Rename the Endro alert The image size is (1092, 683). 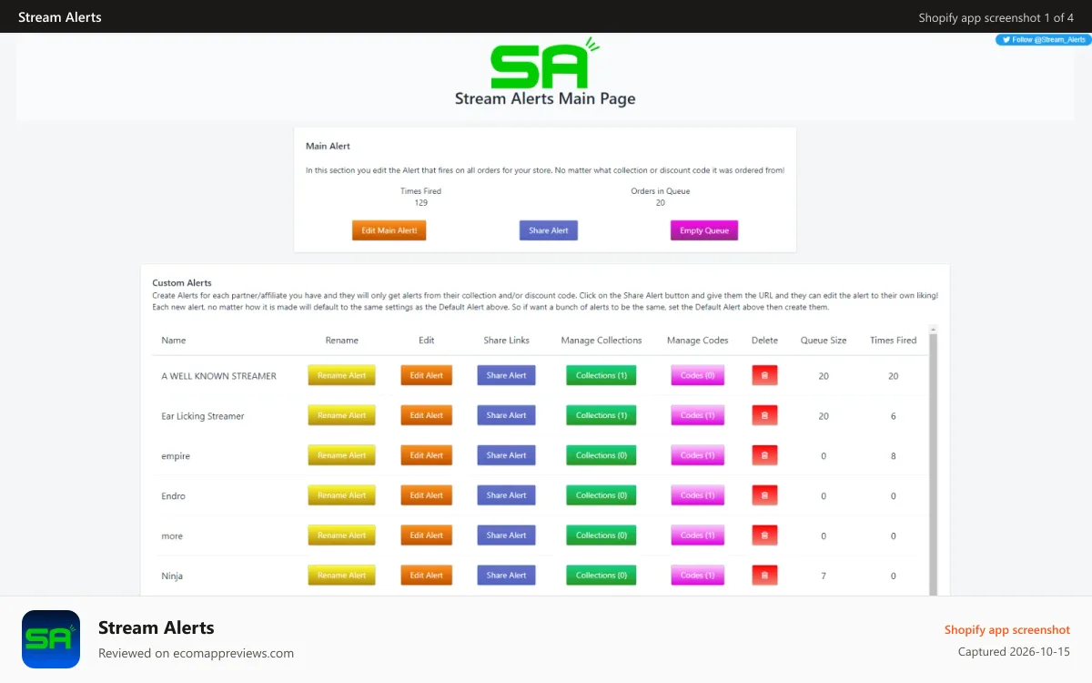341,495
